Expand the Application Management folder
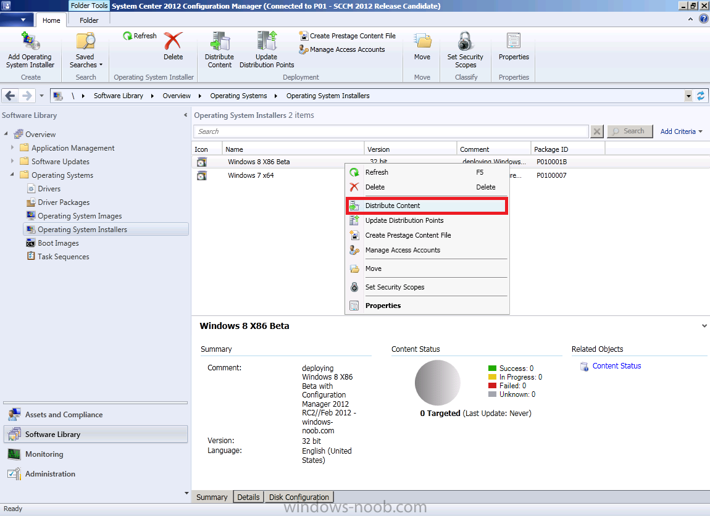This screenshot has height=516, width=710. [x=12, y=147]
